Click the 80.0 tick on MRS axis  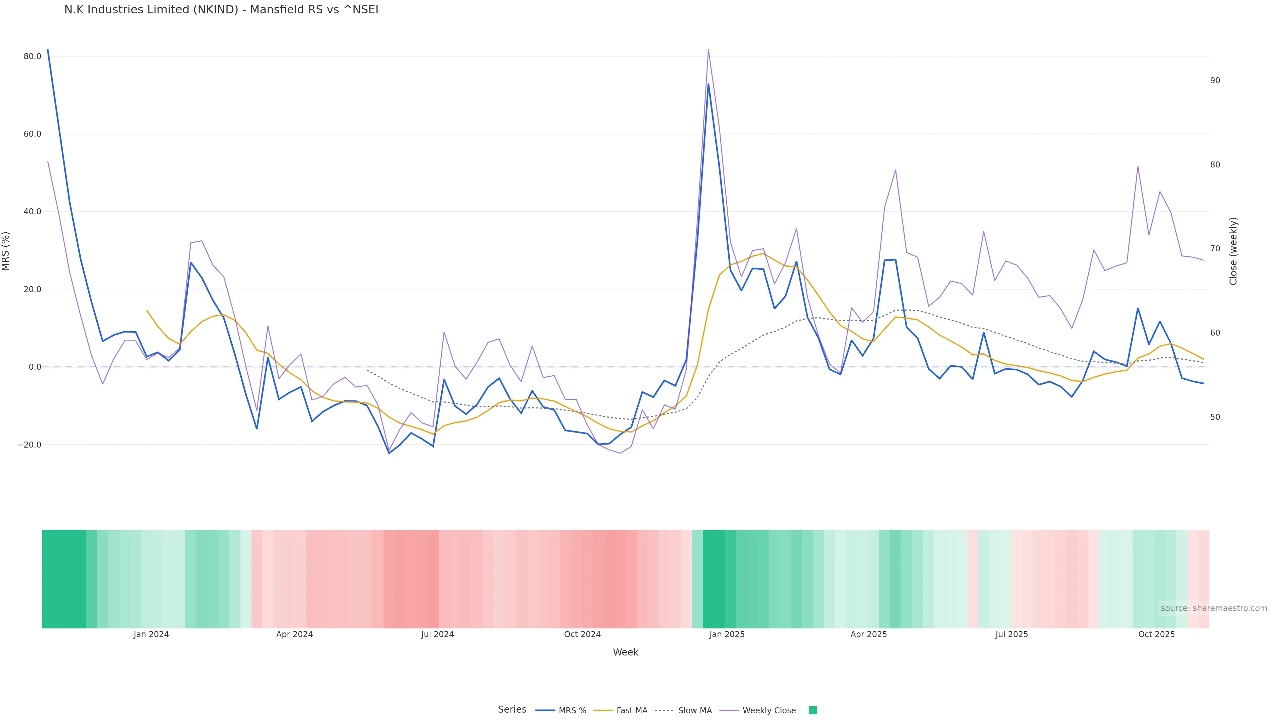[x=32, y=56]
